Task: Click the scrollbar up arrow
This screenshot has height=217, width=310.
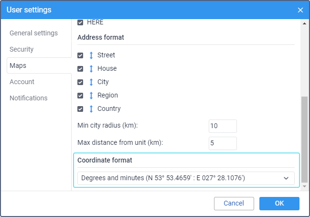Action: tap(304, 23)
